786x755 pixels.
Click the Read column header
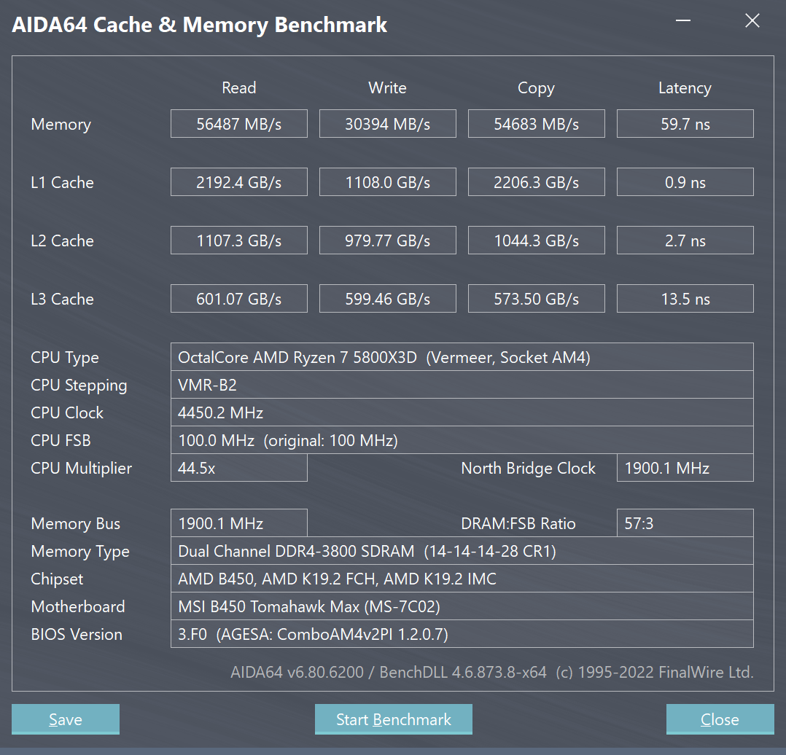click(x=238, y=87)
